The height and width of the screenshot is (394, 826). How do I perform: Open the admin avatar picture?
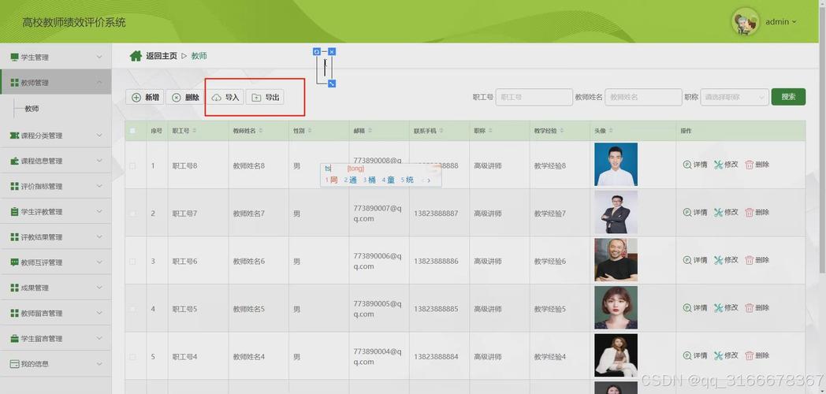point(745,21)
